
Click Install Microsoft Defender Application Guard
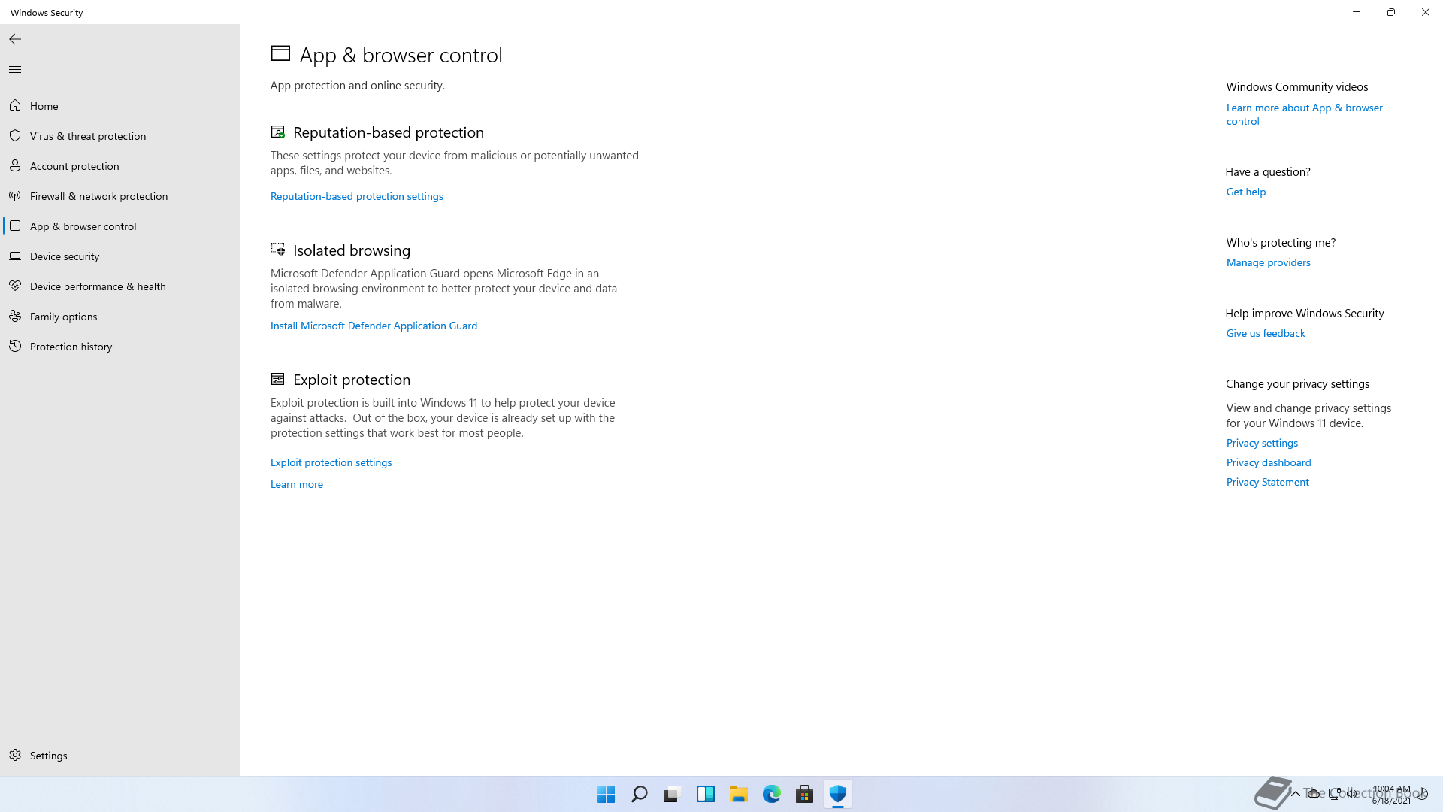[x=374, y=326]
